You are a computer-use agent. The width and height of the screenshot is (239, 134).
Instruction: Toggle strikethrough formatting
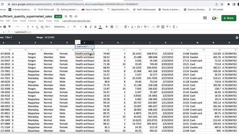coord(95,27)
